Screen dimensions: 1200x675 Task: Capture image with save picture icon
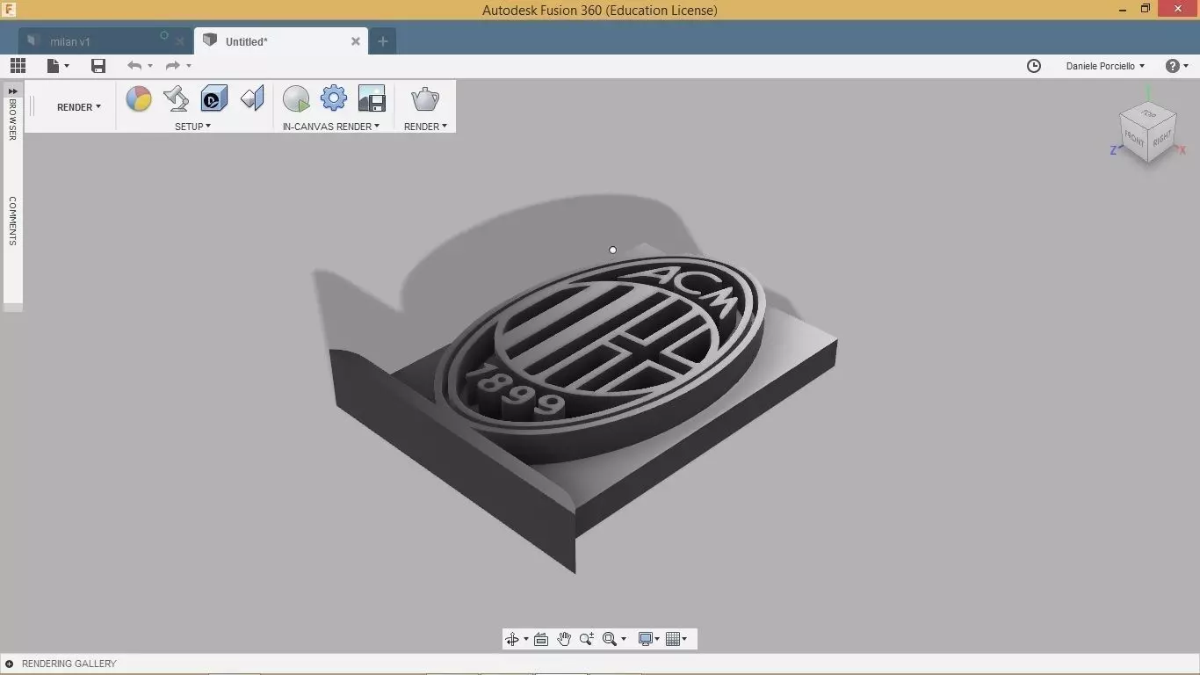pyautogui.click(x=372, y=98)
